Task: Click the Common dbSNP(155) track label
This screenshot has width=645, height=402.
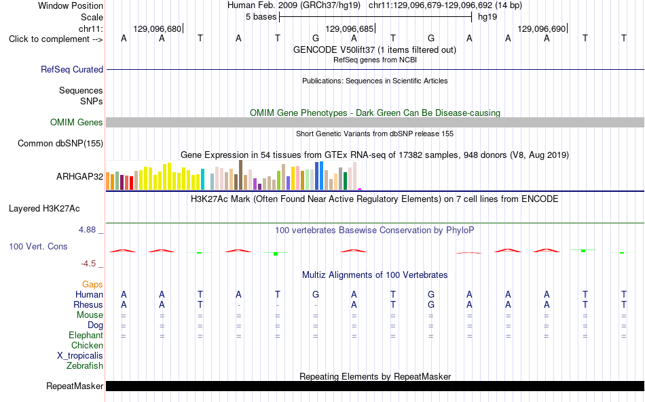Action: pos(60,143)
